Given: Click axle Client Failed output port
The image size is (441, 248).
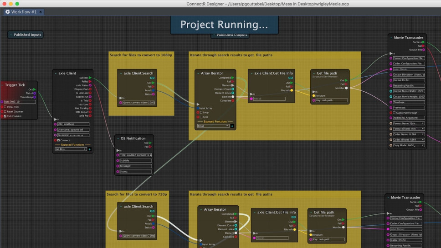Looking at the screenshot, I should [90, 82].
